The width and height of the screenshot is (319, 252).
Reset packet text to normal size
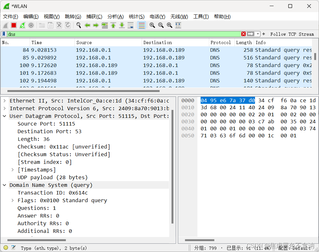[169, 25]
